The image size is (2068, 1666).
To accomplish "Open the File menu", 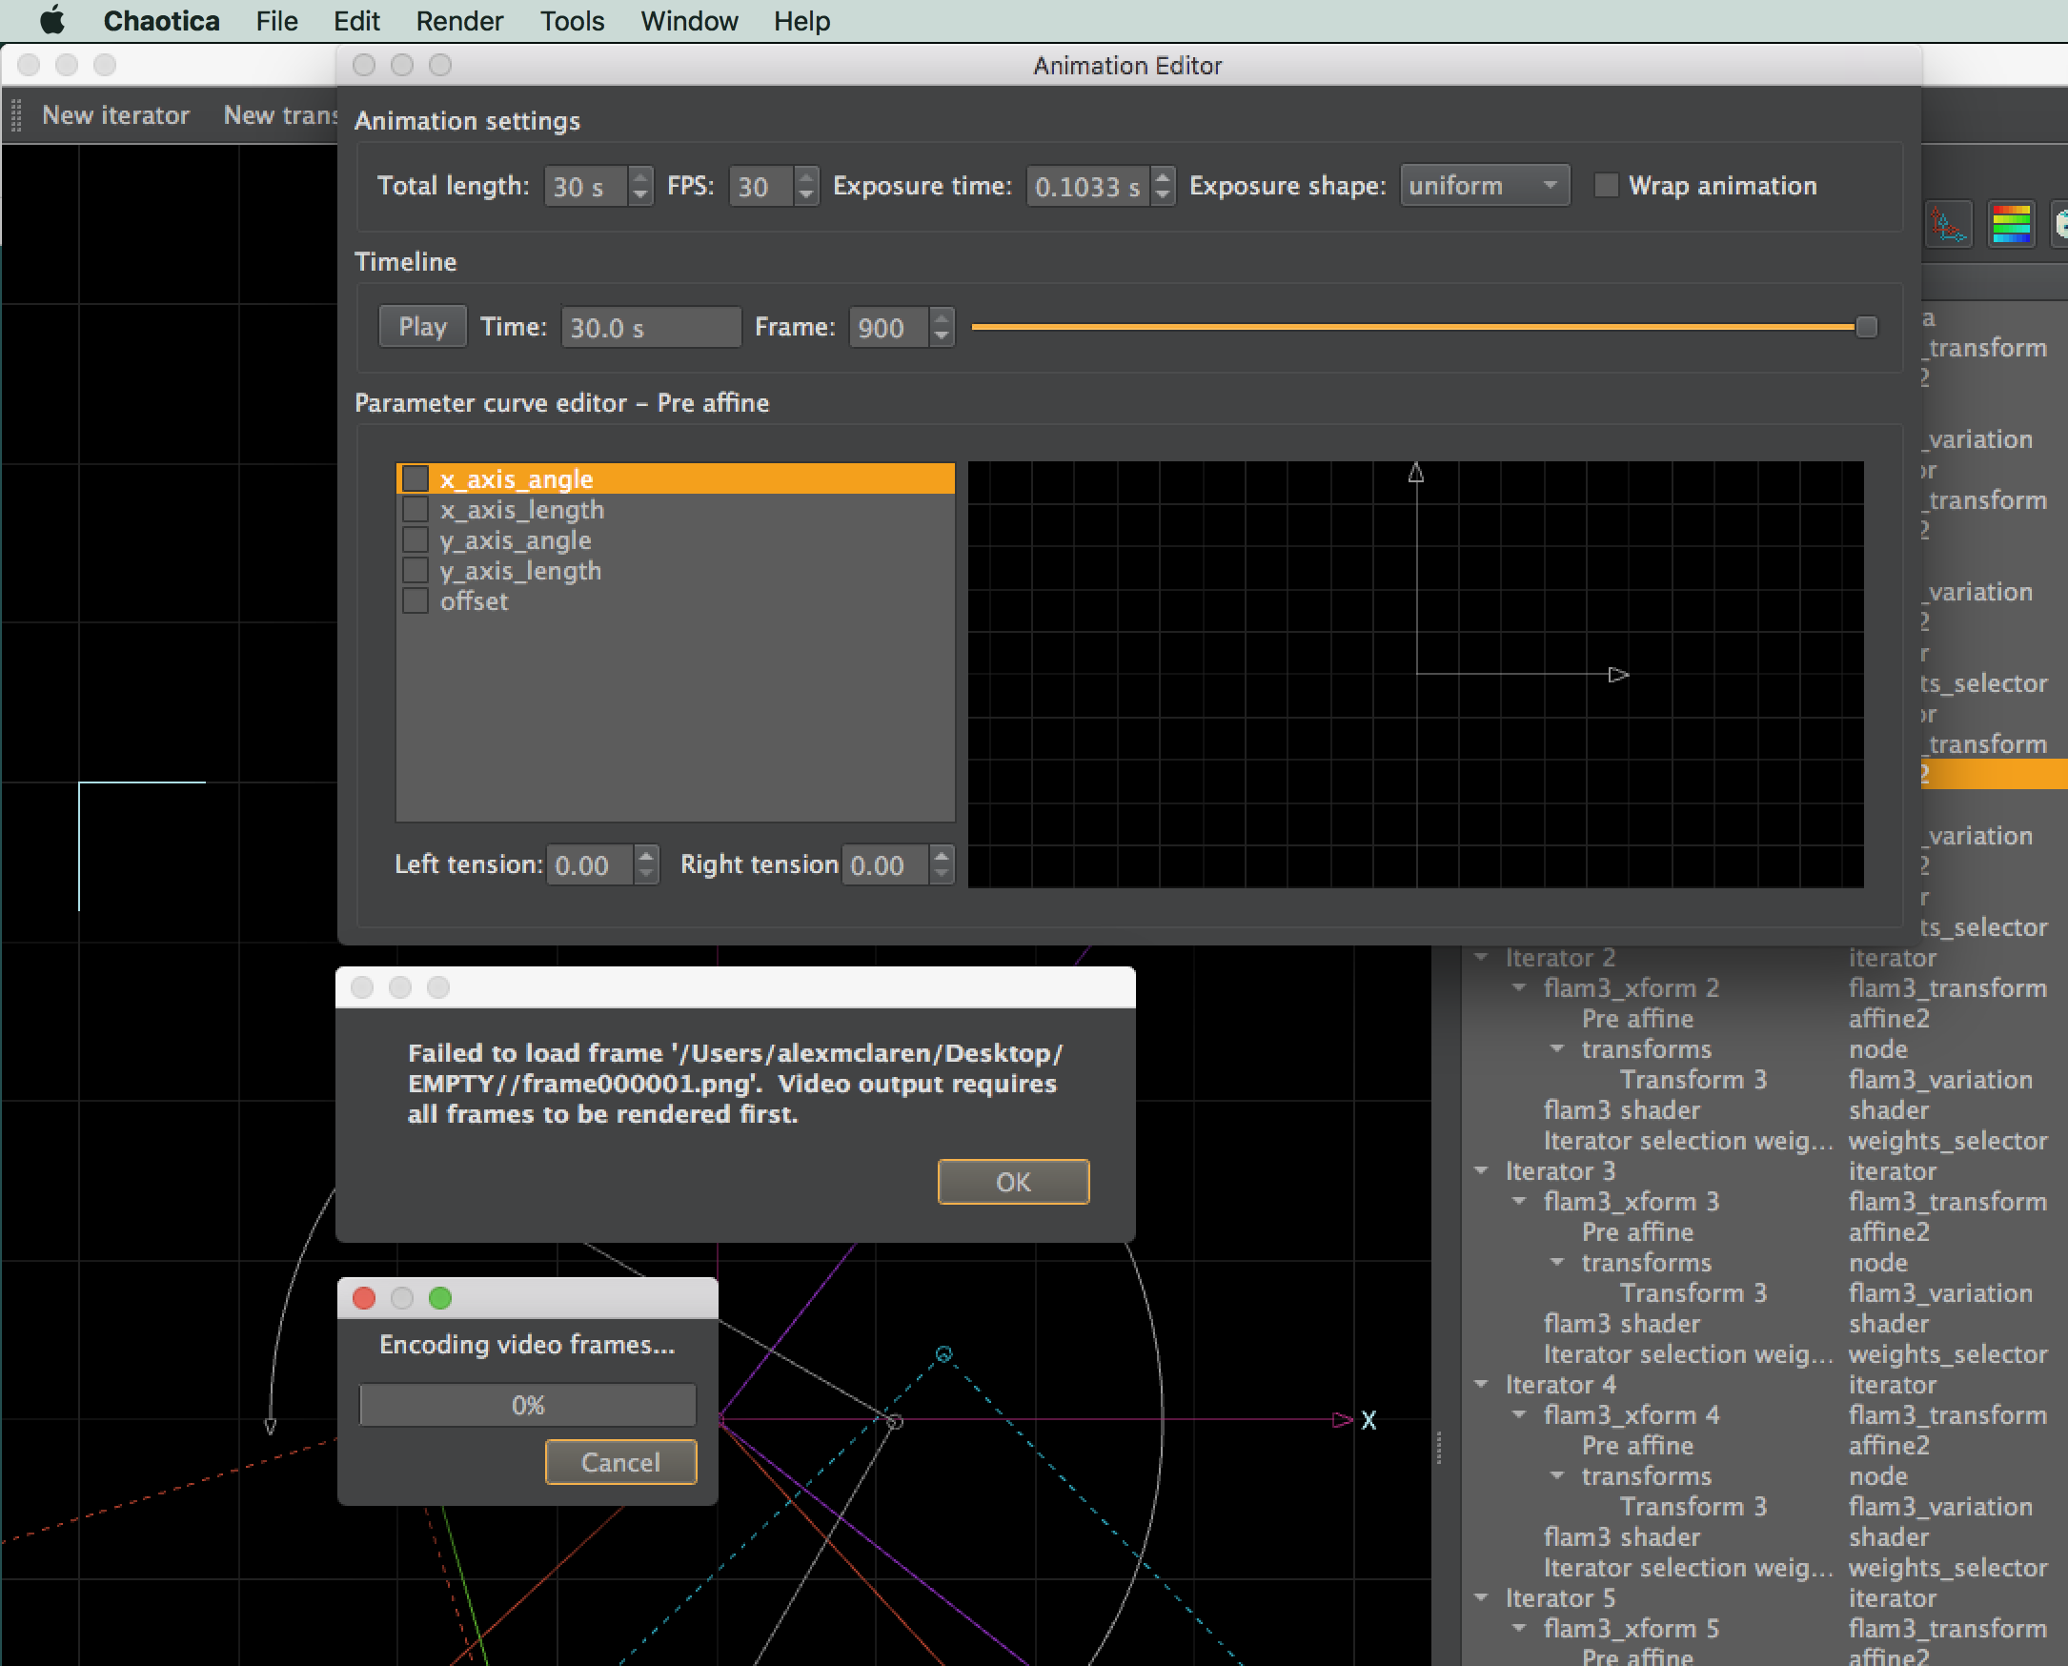I will click(x=276, y=21).
